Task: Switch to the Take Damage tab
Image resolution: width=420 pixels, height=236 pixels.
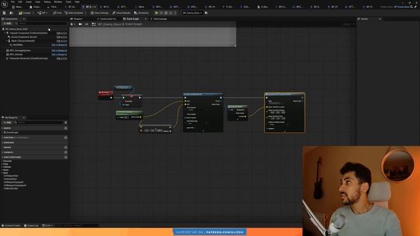Action: point(159,19)
